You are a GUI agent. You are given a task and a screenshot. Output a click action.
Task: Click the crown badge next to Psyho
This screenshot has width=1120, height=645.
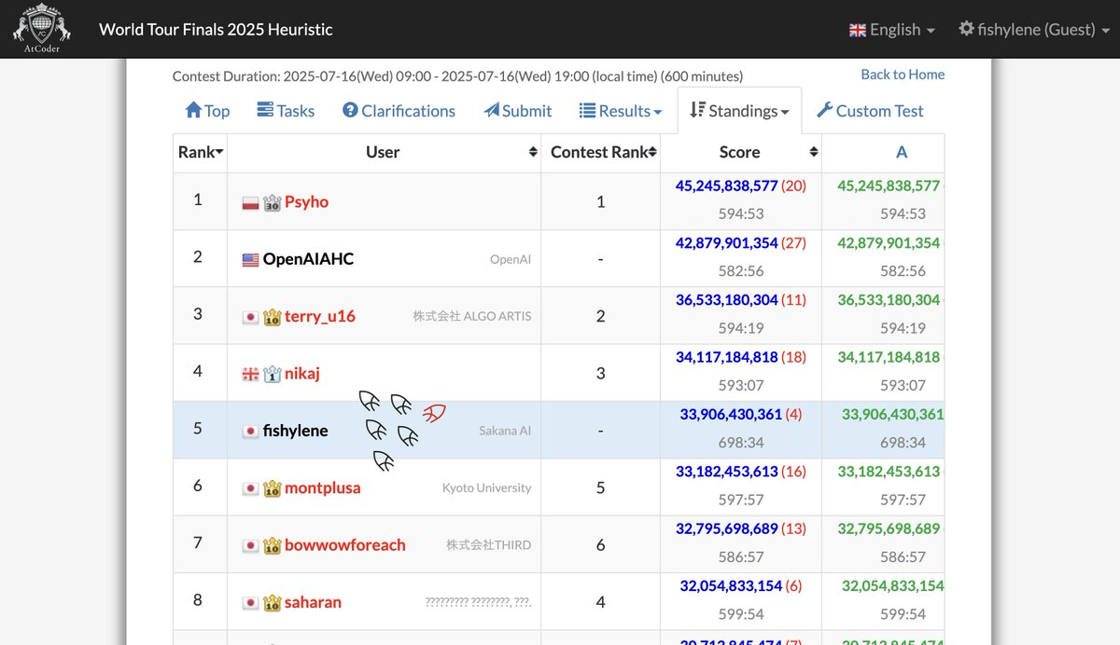[x=272, y=202]
